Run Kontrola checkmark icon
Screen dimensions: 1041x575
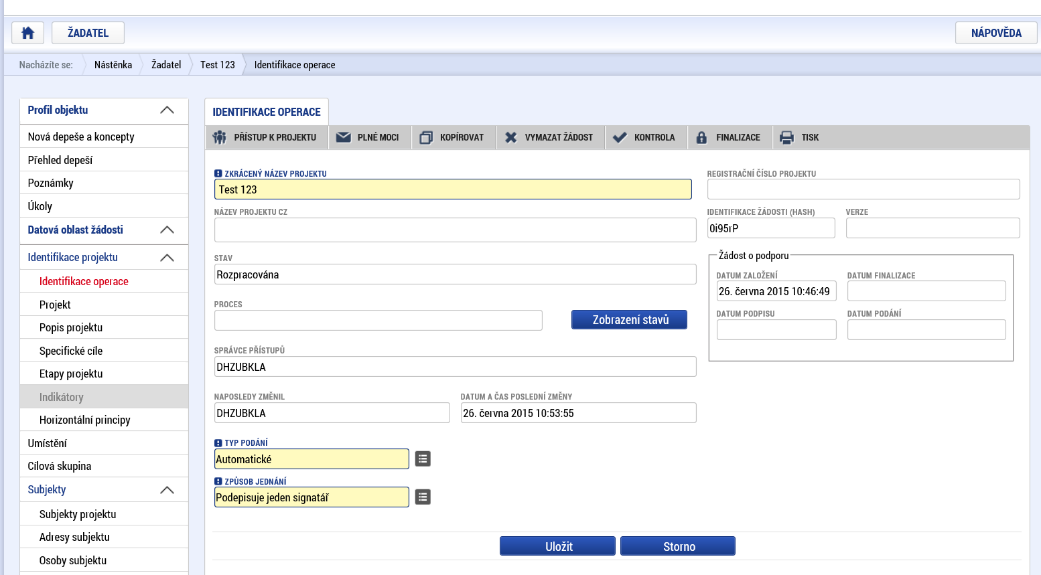pyautogui.click(x=620, y=137)
